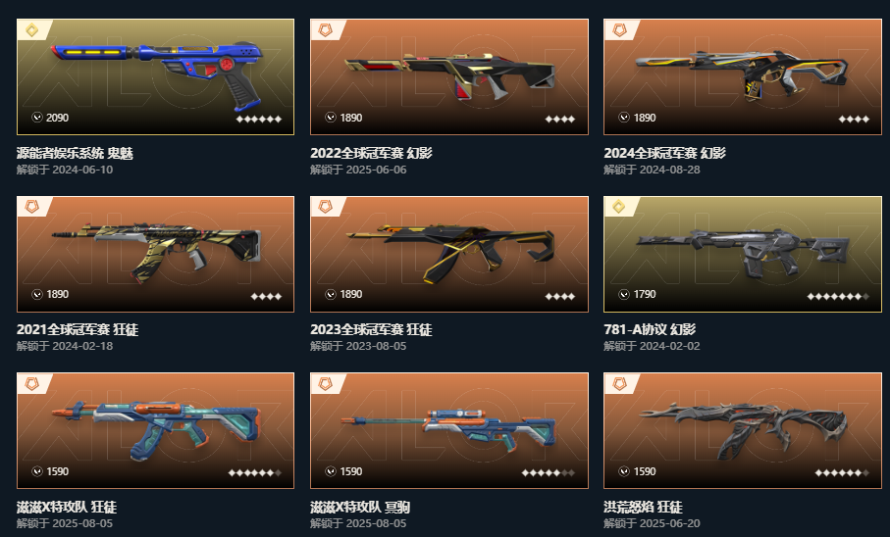890x537 pixels.
Task: Click the VP currency icon beside price 1790
Action: coord(624,294)
